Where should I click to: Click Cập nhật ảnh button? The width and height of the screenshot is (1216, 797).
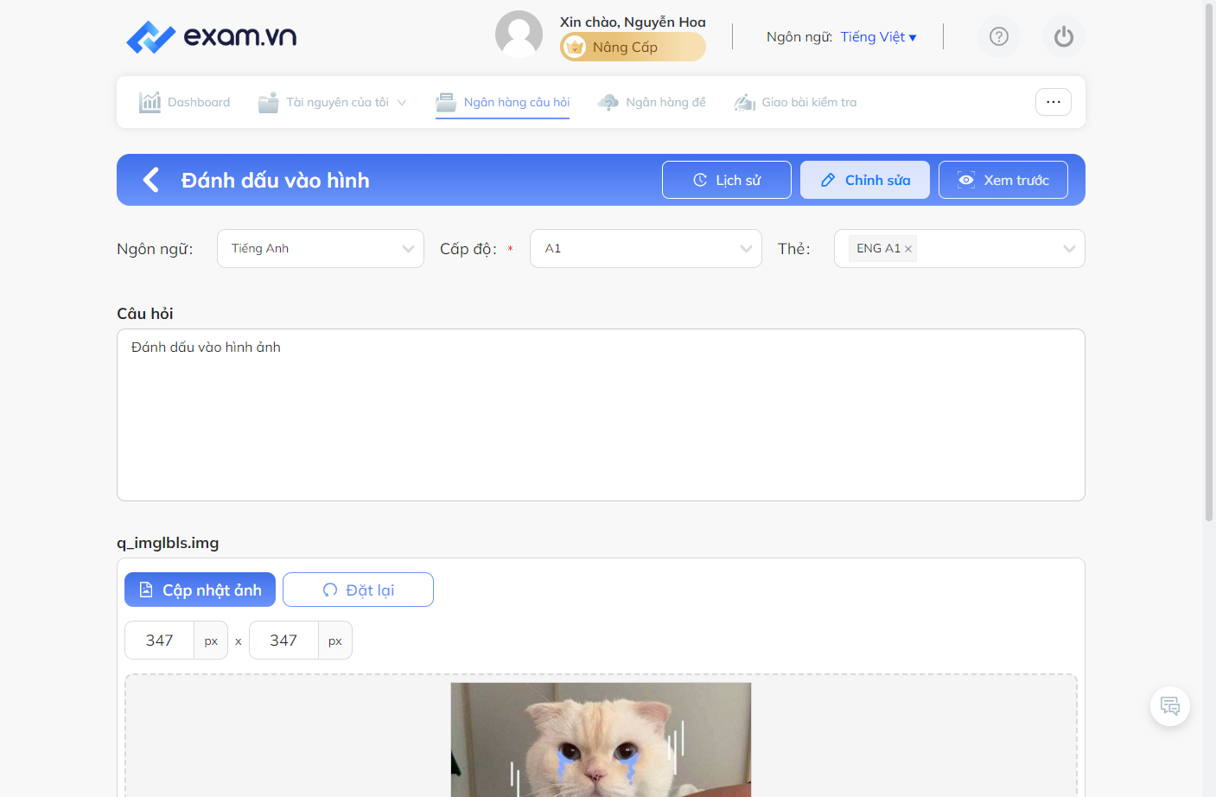pos(200,590)
